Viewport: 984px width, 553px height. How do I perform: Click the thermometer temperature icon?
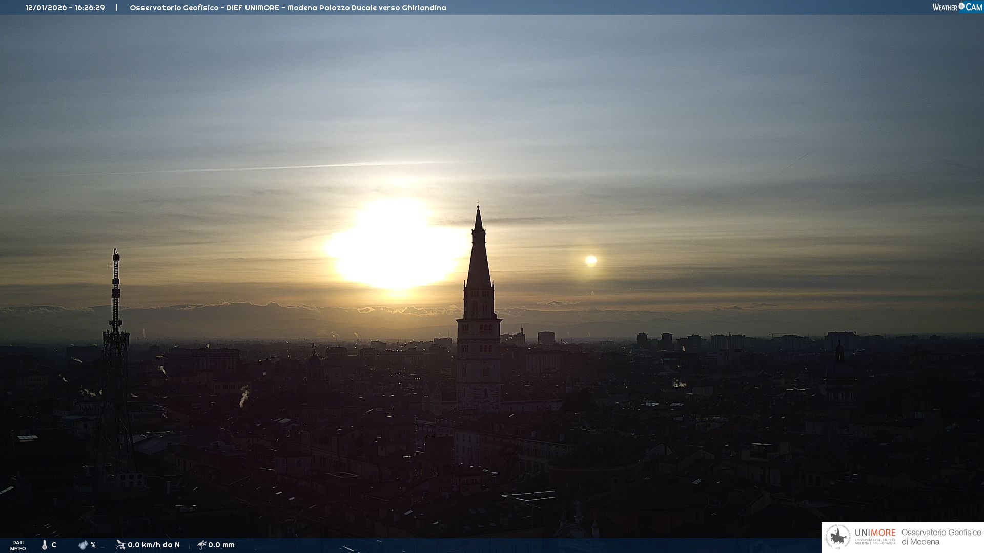tap(45, 545)
